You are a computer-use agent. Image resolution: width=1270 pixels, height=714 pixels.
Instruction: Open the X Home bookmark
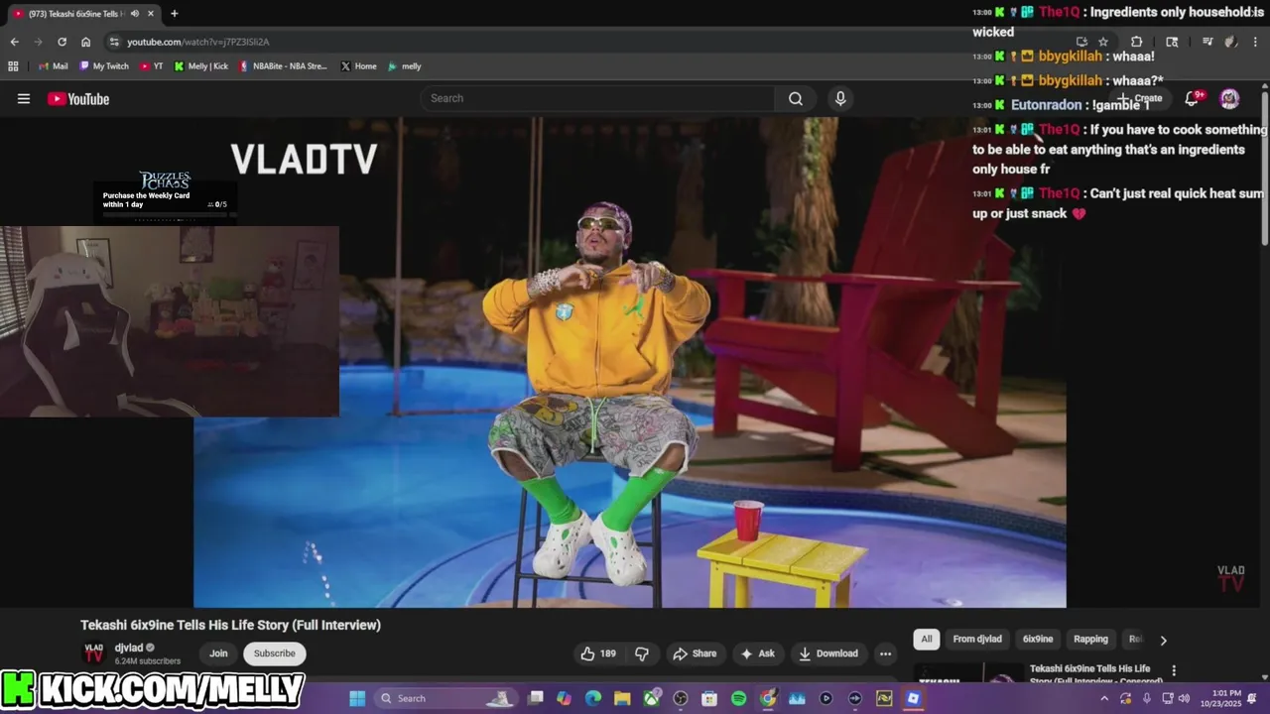(358, 66)
